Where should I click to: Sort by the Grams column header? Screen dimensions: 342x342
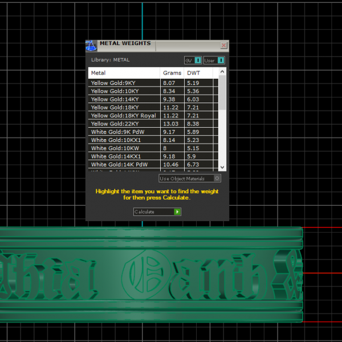pyautogui.click(x=172, y=73)
